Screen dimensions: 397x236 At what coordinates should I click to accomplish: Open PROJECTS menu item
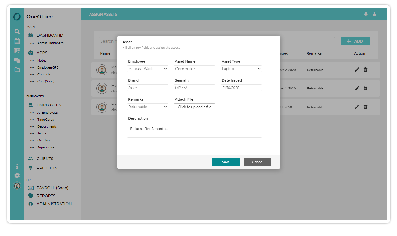pyautogui.click(x=47, y=168)
